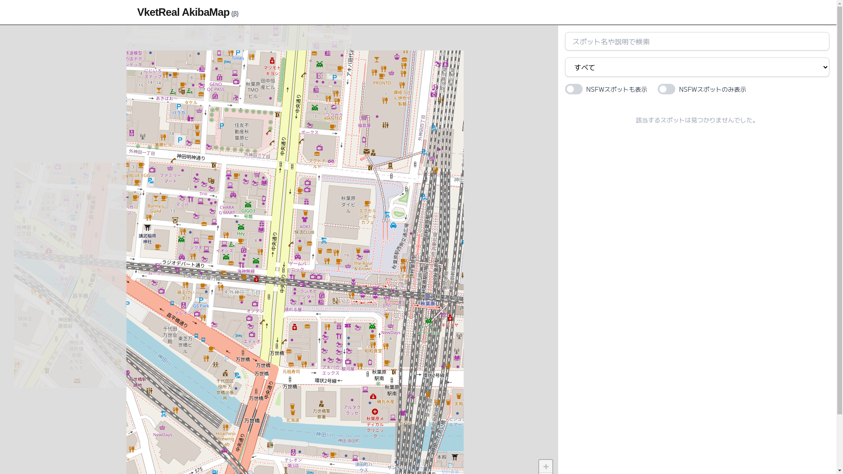The image size is (843, 474).
Task: Click the basket icon above lower-left NewDays
Action: click(x=162, y=427)
